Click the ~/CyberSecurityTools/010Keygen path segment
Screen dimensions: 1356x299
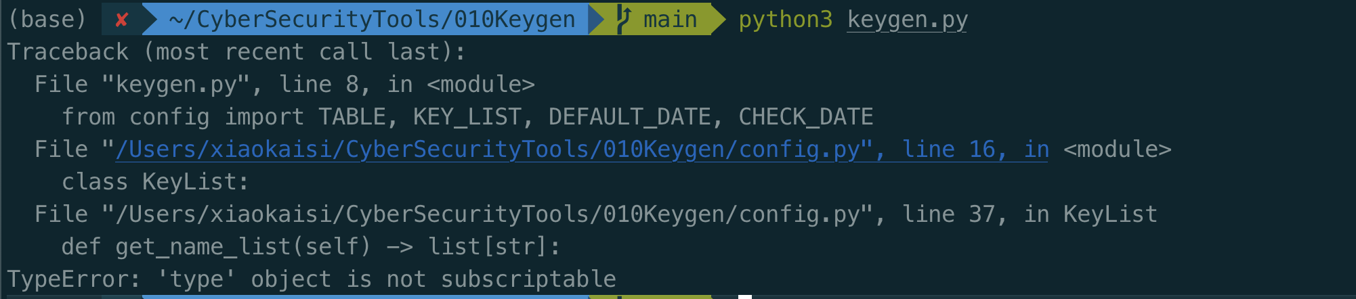click(x=372, y=20)
